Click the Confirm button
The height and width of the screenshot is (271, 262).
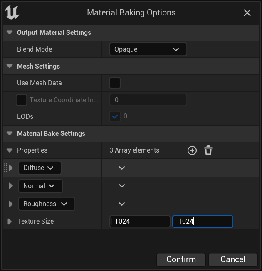[x=181, y=259]
